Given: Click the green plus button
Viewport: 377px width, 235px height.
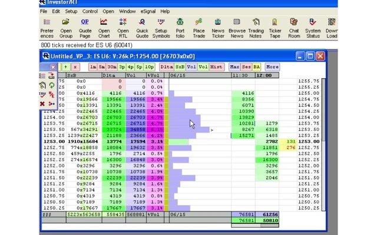Looking at the screenshot, I should (x=65, y=67).
